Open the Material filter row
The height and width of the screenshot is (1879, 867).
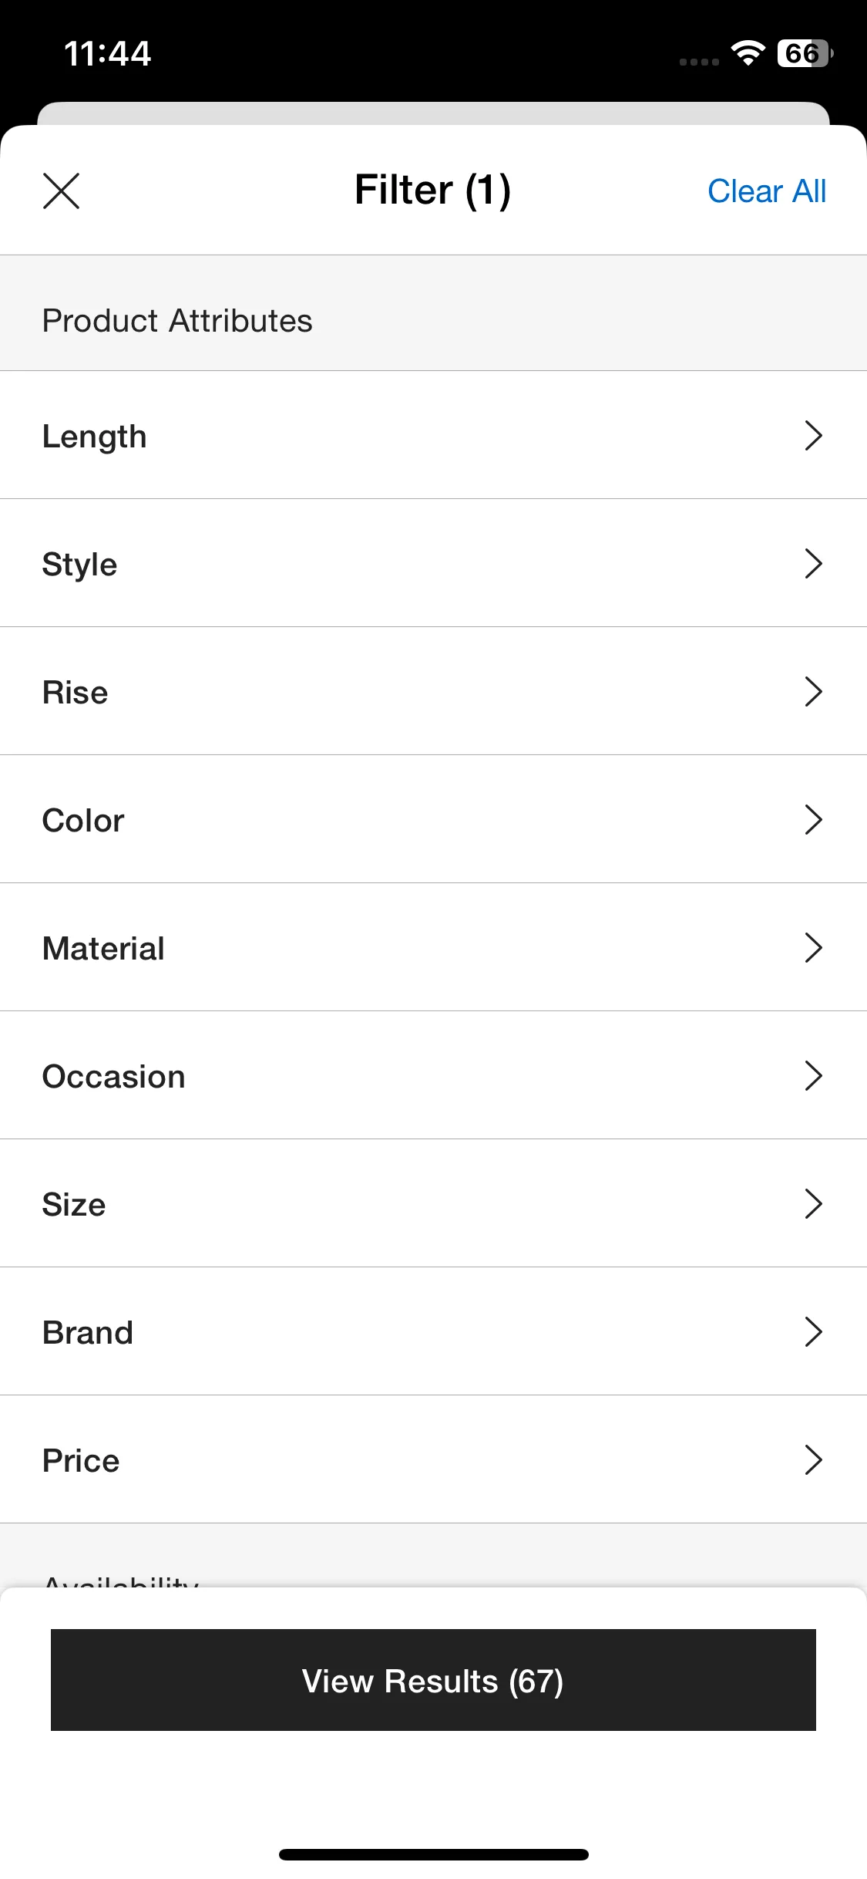point(433,948)
